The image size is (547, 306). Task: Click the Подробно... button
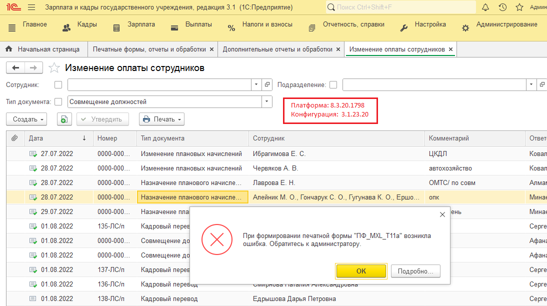pyautogui.click(x=415, y=271)
